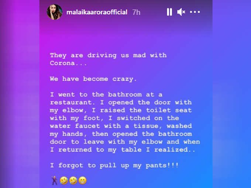Click the second rolling-laughing emoji
Screen dimensions: 251x188
(x=73, y=181)
